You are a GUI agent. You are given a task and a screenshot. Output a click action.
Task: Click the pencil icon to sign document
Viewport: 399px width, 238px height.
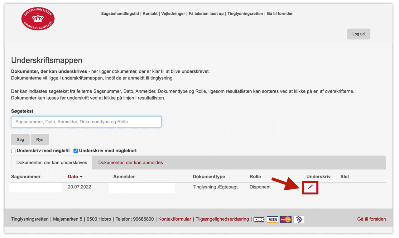pos(310,187)
